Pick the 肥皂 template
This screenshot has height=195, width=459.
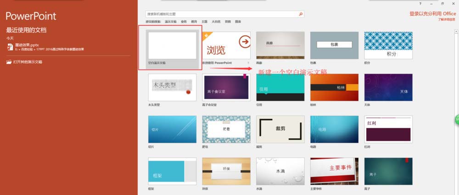coord(226,130)
